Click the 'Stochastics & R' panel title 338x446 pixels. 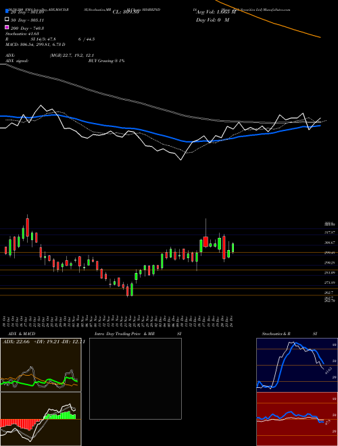pos(276,334)
